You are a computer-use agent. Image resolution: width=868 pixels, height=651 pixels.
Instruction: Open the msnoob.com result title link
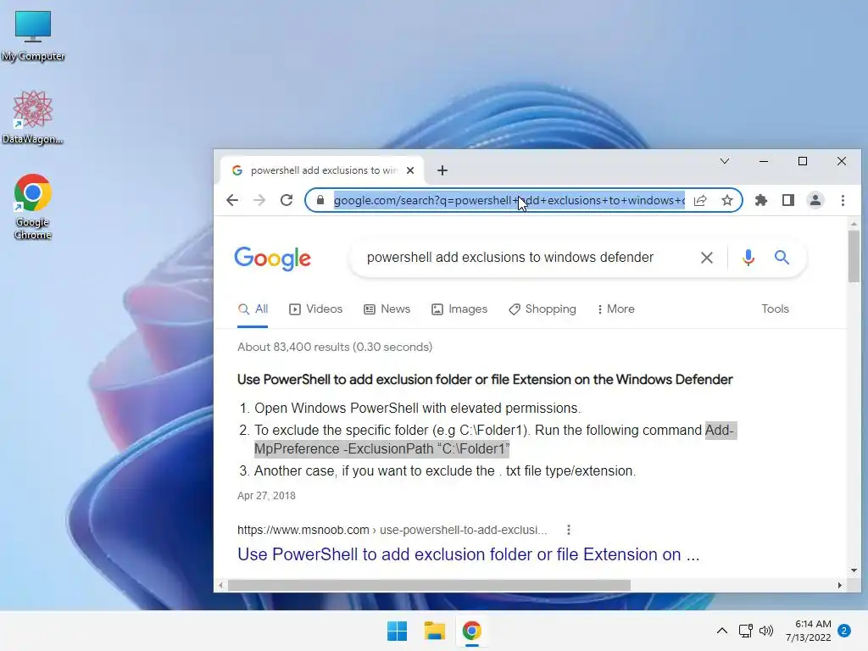coord(468,554)
